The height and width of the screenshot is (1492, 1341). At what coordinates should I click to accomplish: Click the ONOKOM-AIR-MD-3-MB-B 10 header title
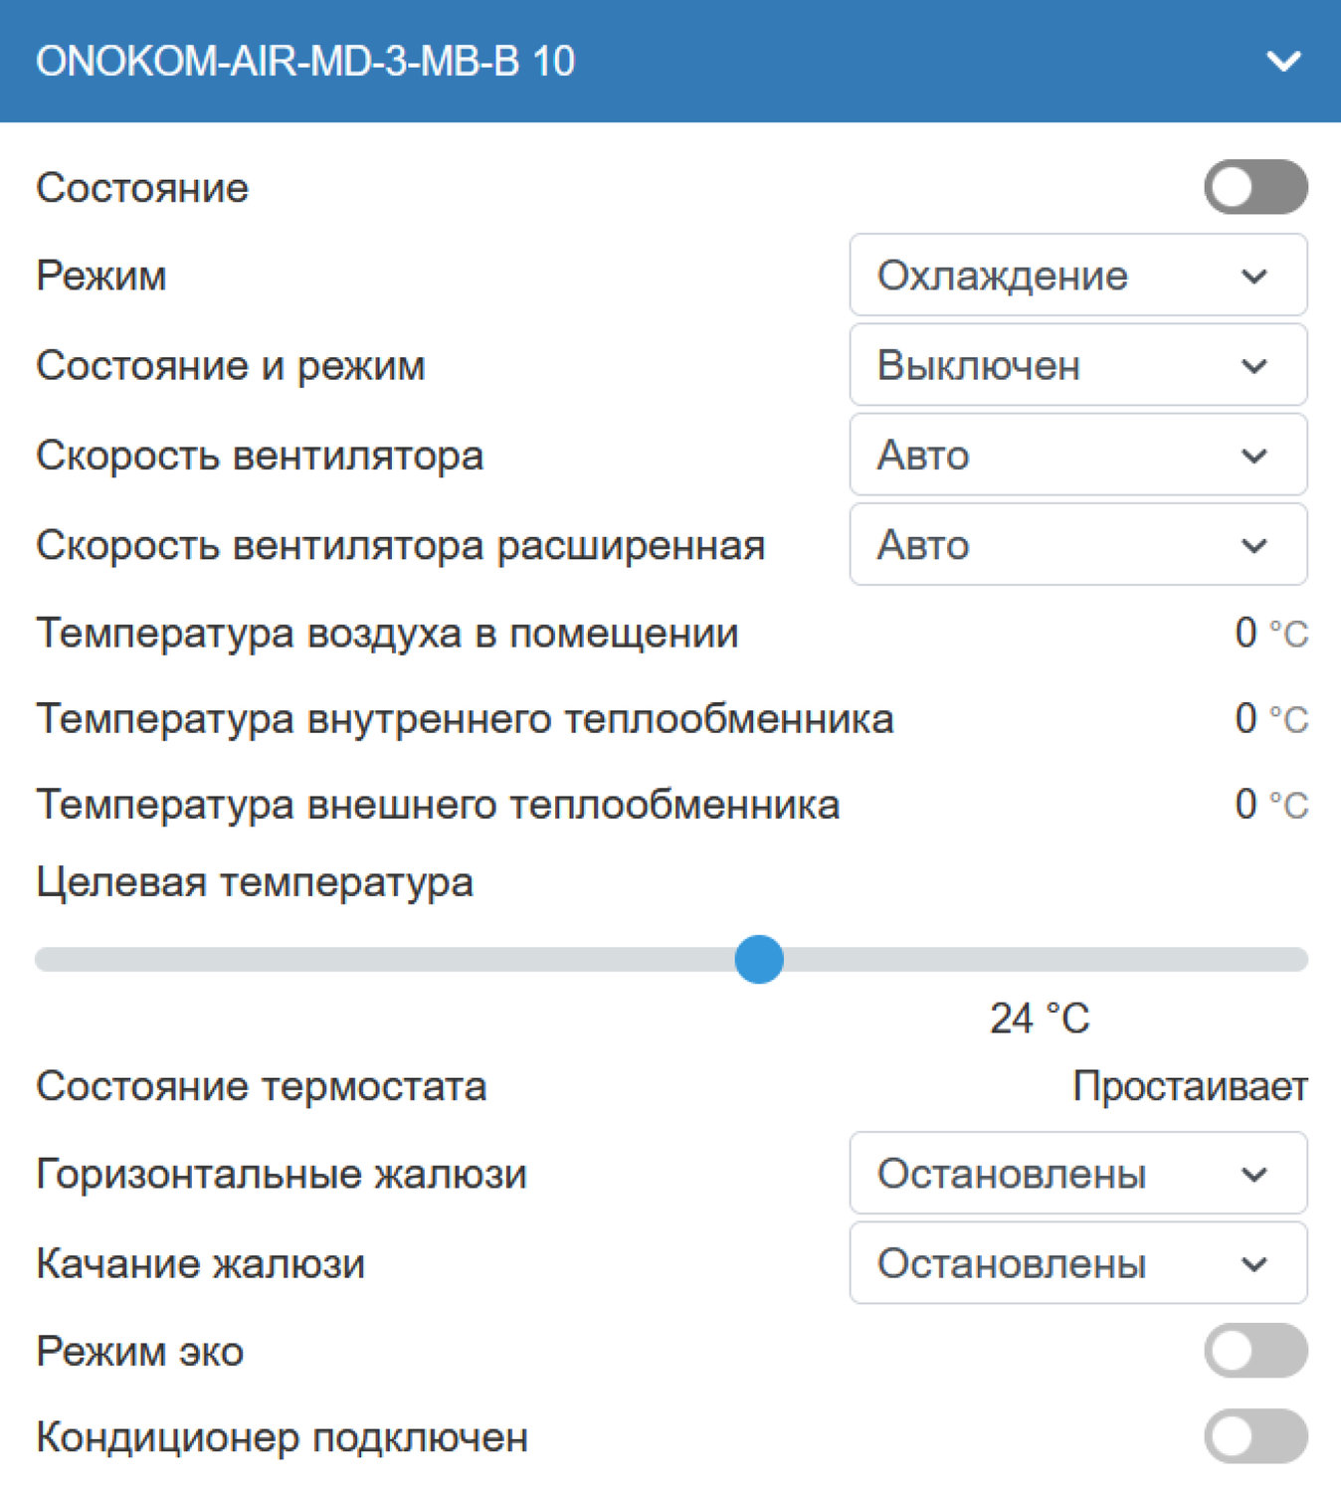tap(305, 62)
